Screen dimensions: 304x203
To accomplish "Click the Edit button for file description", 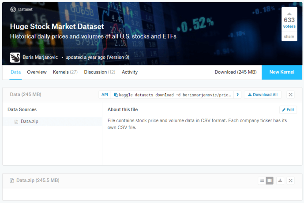I will point(288,110).
